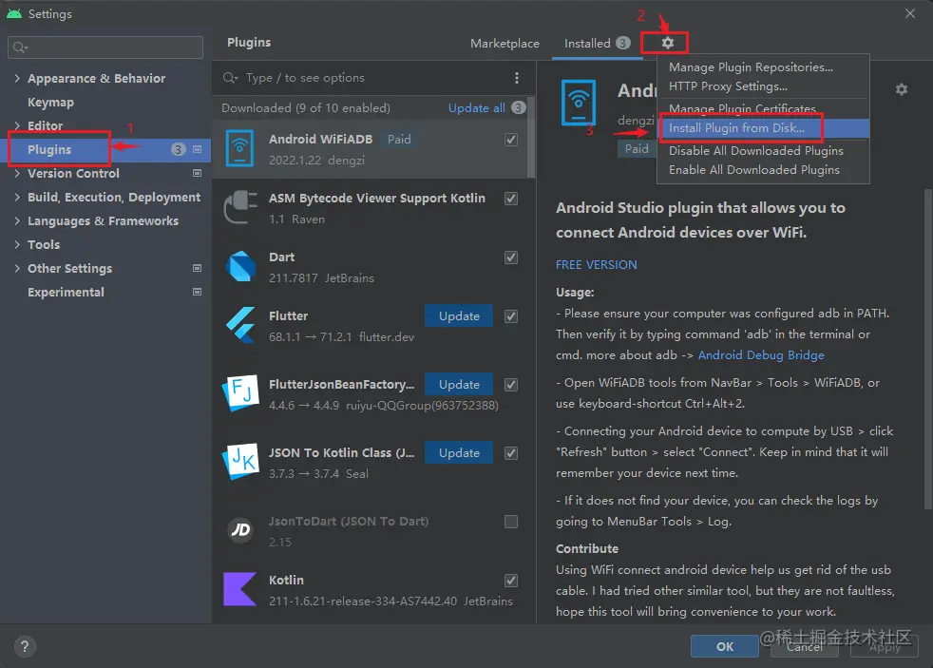933x668 pixels.
Task: Click the description pane vertical scrollbar
Action: (x=927, y=349)
